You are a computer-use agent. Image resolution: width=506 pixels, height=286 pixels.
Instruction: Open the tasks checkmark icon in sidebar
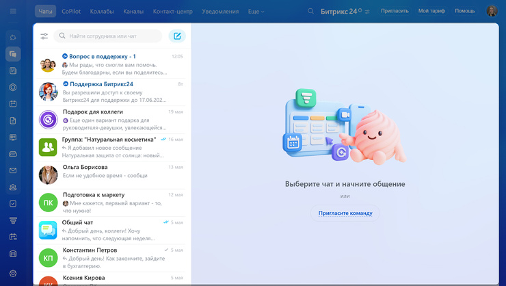[x=13, y=204]
